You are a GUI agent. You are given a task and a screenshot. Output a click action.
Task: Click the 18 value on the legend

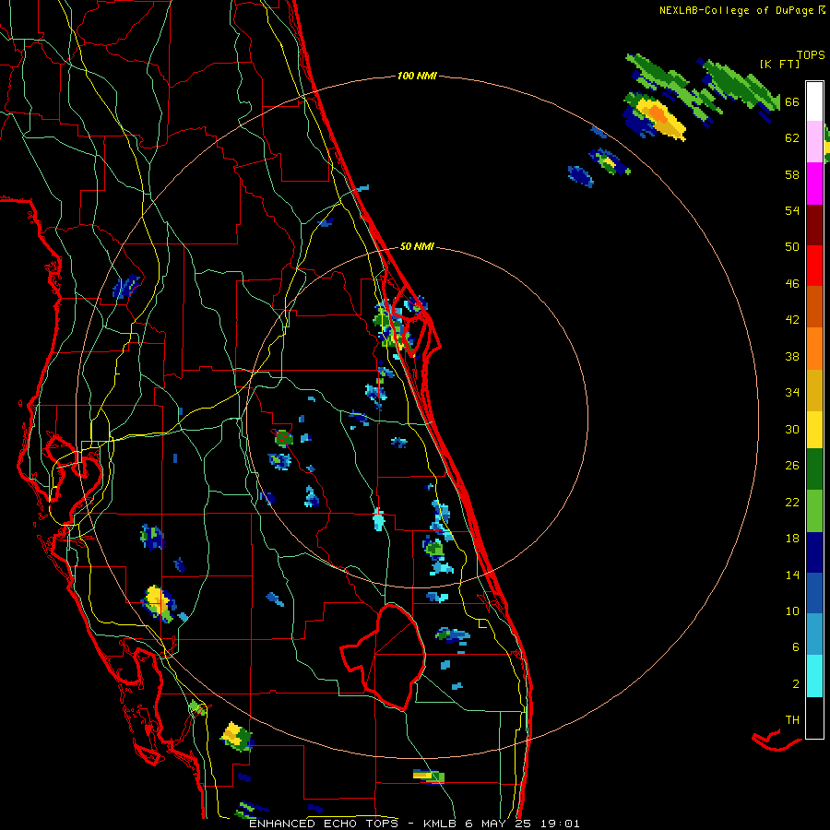coord(792,539)
